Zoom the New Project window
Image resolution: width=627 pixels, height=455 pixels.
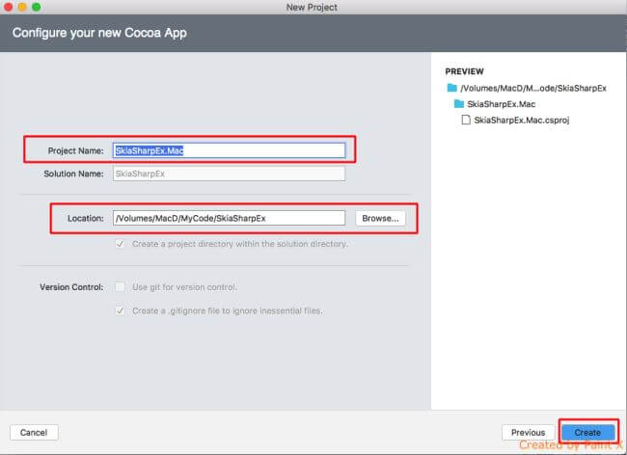click(x=37, y=7)
